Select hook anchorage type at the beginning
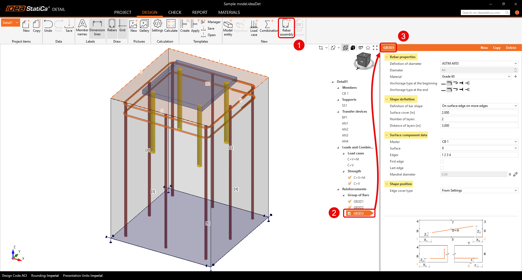Screen dimensions: 522x280 tap(456, 83)
